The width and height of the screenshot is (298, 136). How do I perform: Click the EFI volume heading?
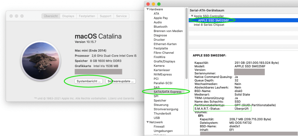click(x=201, y=116)
